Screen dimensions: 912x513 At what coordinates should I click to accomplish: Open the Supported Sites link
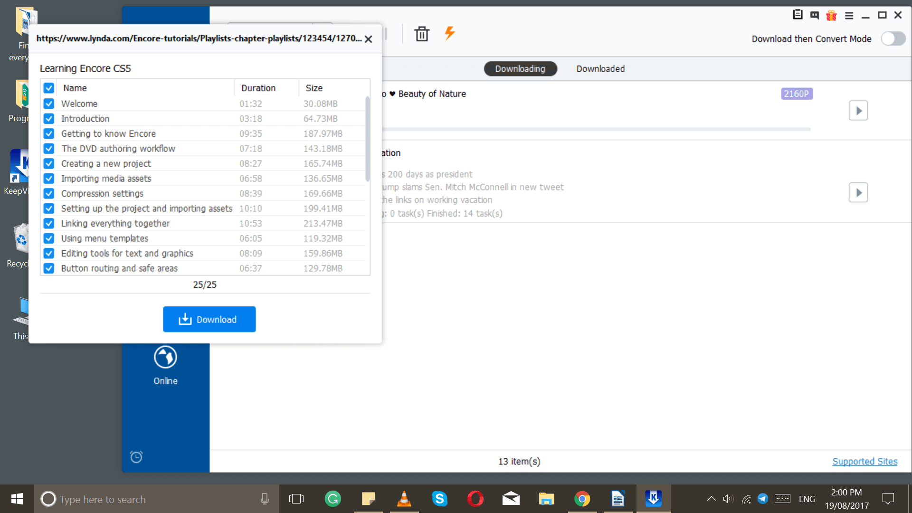[x=864, y=461]
